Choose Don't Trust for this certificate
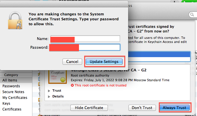197x116 pixels. [142, 108]
